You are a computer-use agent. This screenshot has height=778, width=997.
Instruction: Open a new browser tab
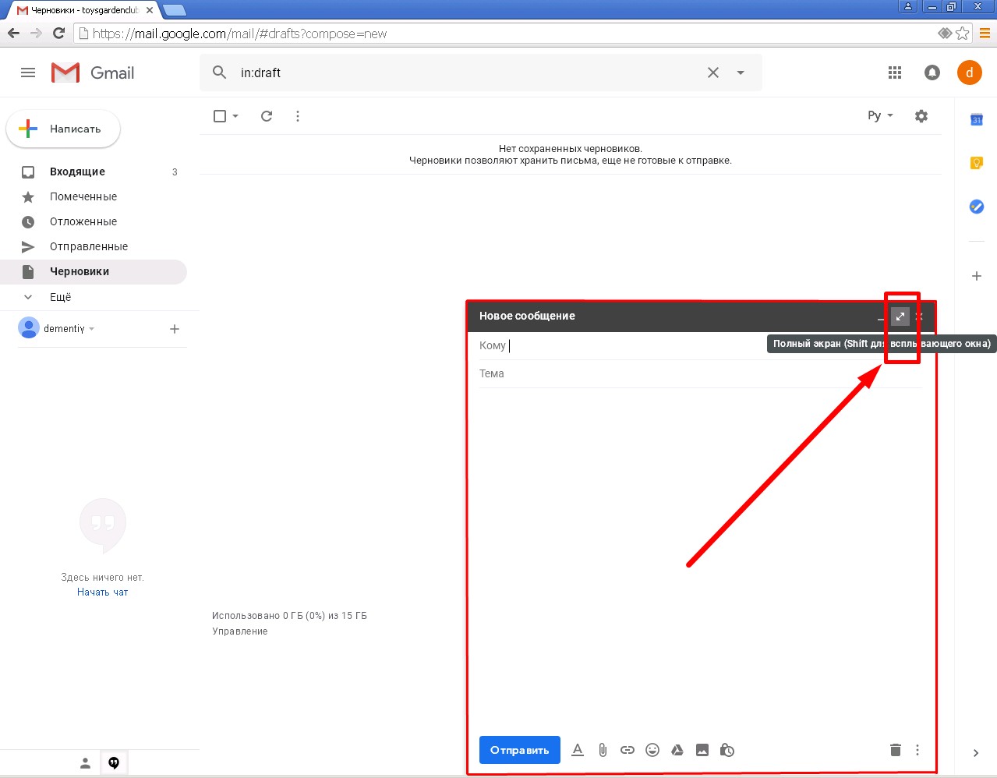[175, 10]
